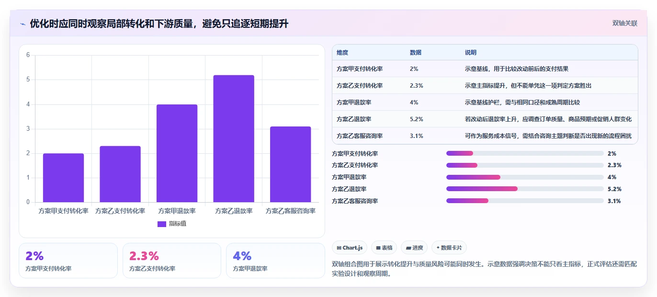Click the 双轴组合图 description paragraph
Screen dimensions: 657x297
point(484,269)
